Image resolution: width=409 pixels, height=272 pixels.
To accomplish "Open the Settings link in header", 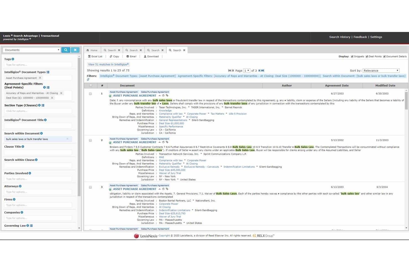I will tap(376, 37).
